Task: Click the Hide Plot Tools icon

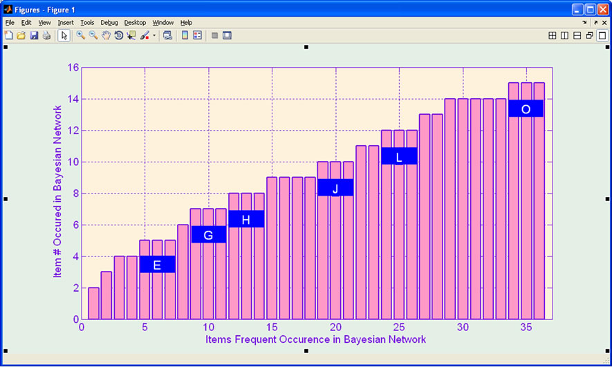Action: pyautogui.click(x=214, y=35)
